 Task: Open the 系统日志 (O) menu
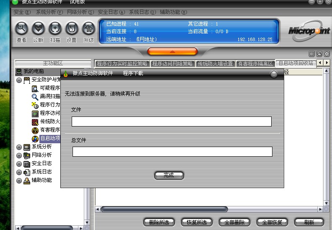pyautogui.click(x=143, y=12)
